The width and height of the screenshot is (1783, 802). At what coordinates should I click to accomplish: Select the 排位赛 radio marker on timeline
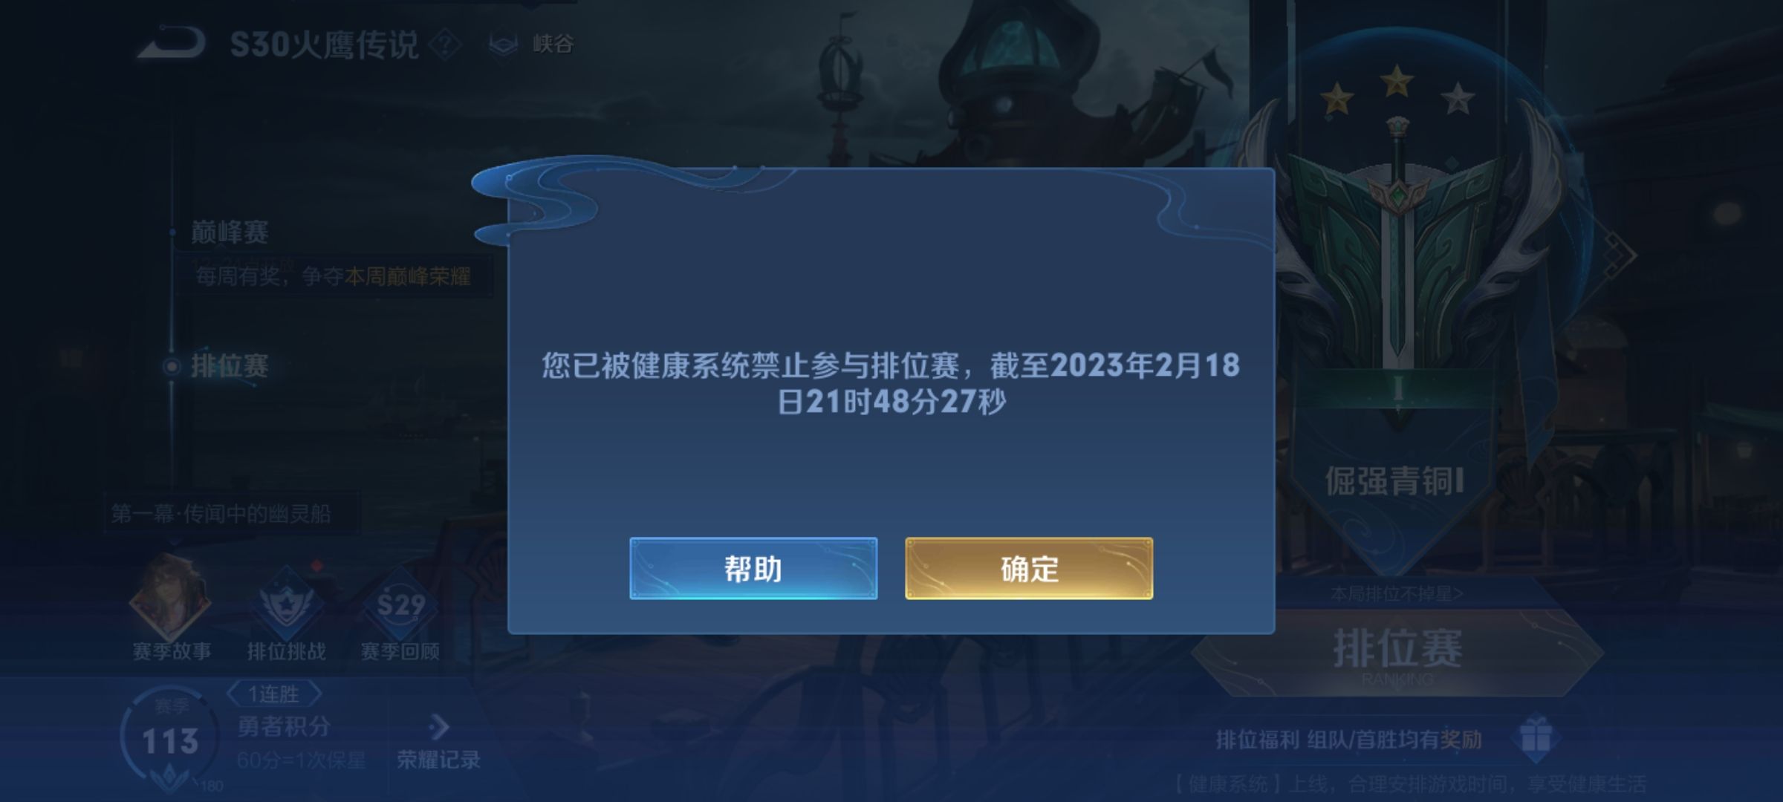[172, 366]
